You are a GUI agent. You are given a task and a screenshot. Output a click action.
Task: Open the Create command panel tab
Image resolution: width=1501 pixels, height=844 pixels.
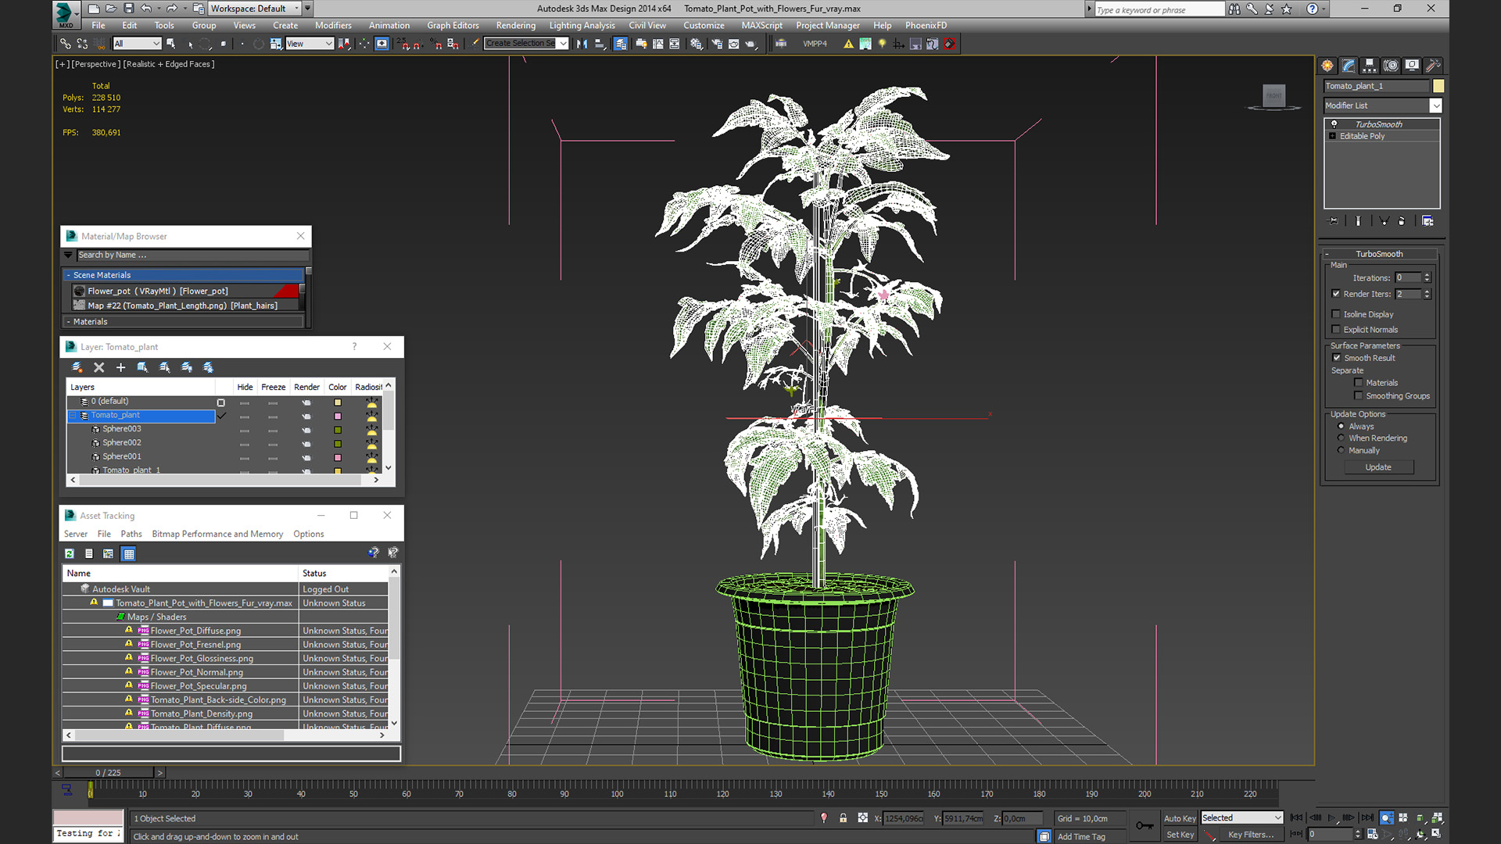coord(1327,66)
